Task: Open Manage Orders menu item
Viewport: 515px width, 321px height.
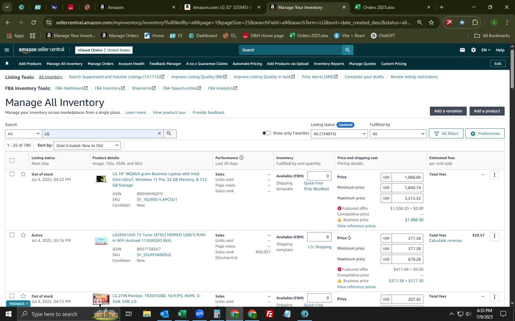Action: coord(100,63)
